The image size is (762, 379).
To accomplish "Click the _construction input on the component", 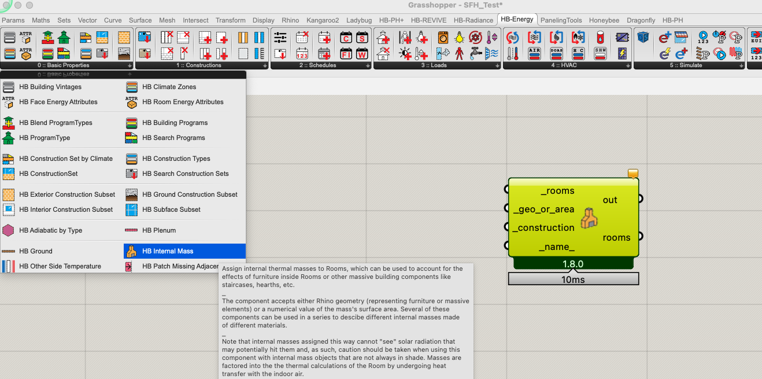I will pos(543,227).
